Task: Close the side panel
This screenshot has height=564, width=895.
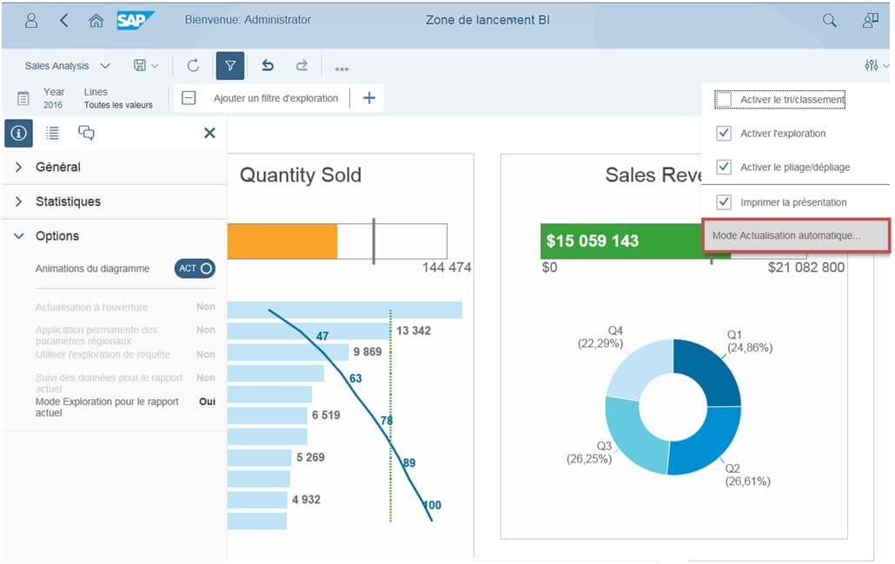Action: tap(209, 134)
